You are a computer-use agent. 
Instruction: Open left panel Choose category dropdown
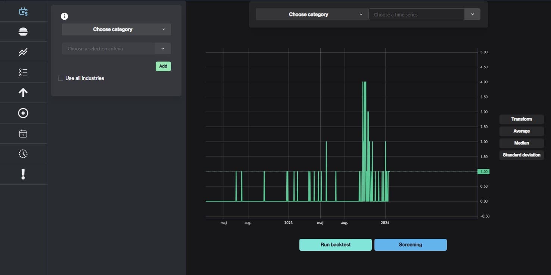pyautogui.click(x=116, y=29)
